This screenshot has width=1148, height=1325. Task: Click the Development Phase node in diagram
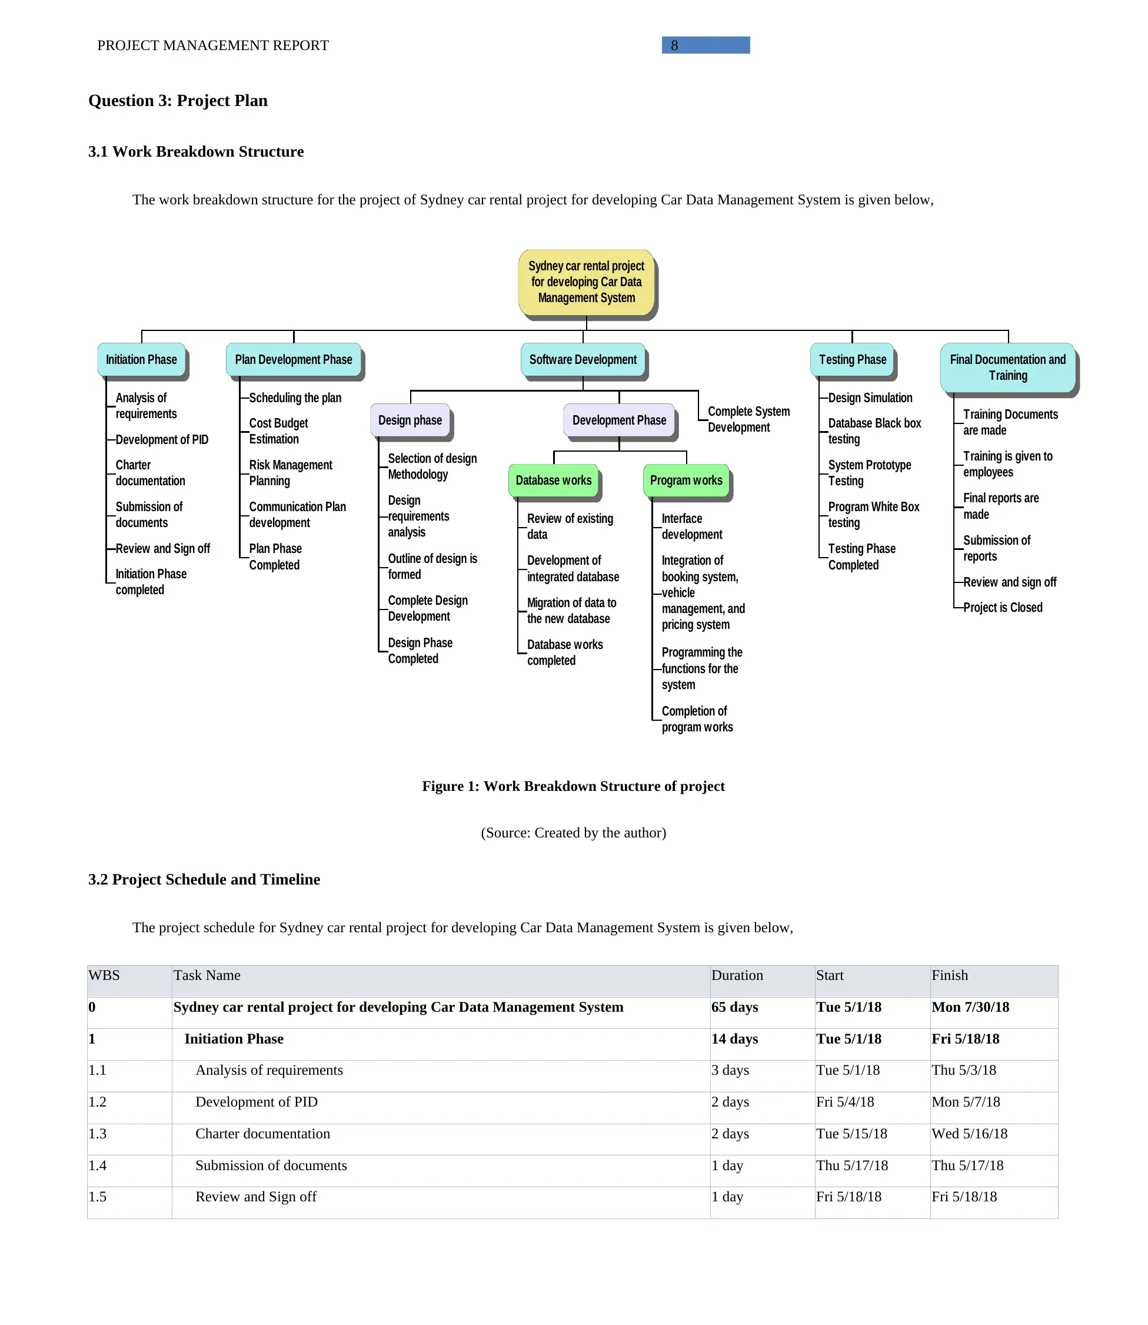[608, 426]
